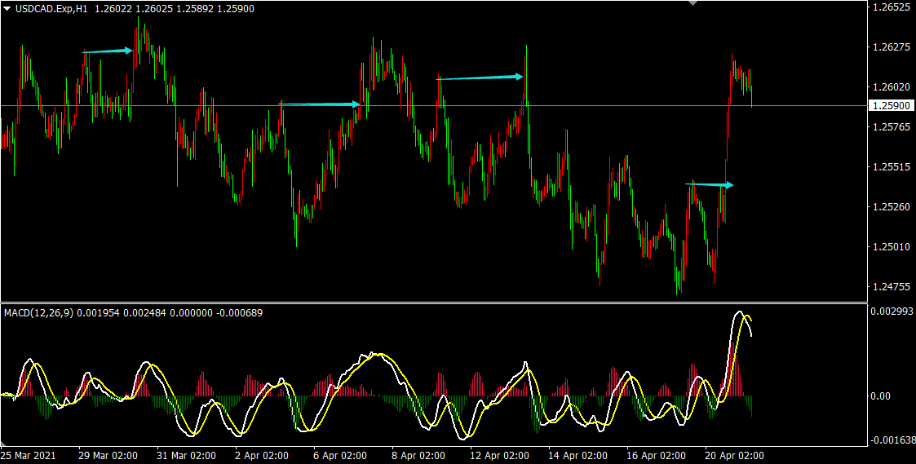
Task: Click the -0.001638 value on the MACD scale
Action: 891,441
